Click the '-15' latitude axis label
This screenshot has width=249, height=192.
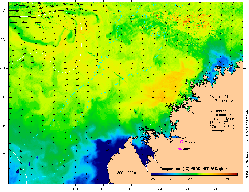[3, 97]
